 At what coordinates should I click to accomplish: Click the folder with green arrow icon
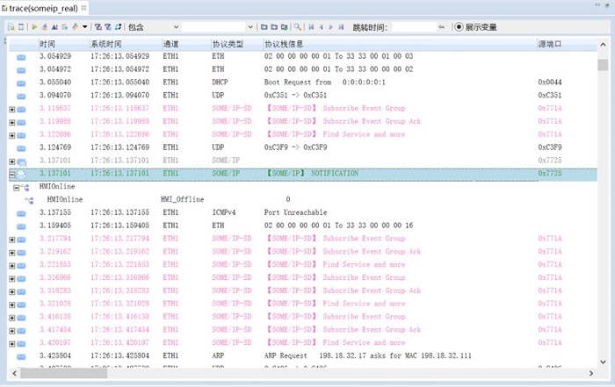coord(285,27)
